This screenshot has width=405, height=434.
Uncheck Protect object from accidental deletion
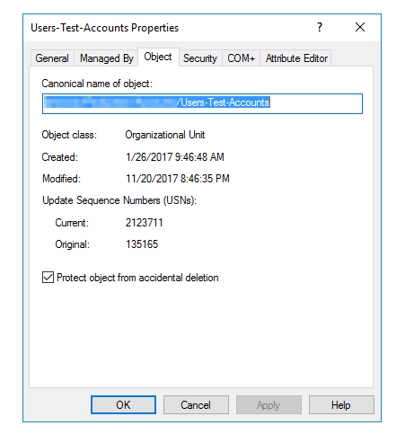pyautogui.click(x=48, y=278)
